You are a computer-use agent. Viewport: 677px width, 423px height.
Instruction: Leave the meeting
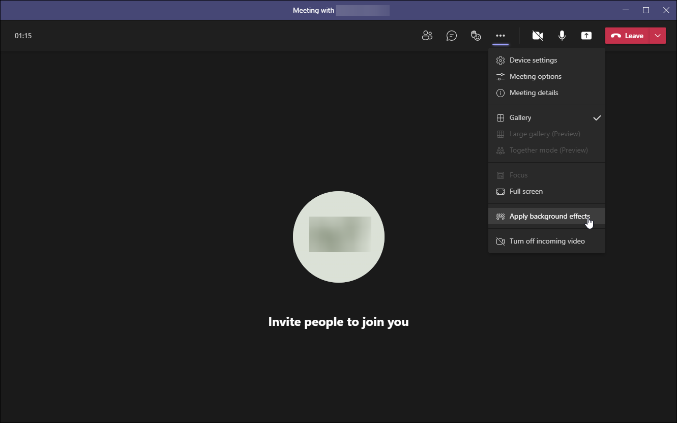tap(627, 36)
